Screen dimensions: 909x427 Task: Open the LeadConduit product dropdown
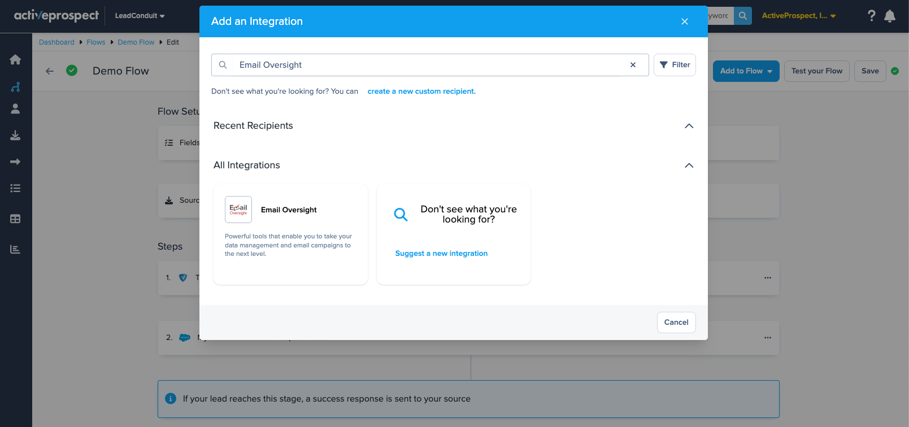click(x=140, y=16)
